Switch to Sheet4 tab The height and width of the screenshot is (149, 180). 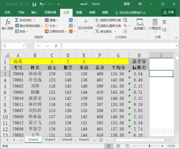tap(67, 140)
